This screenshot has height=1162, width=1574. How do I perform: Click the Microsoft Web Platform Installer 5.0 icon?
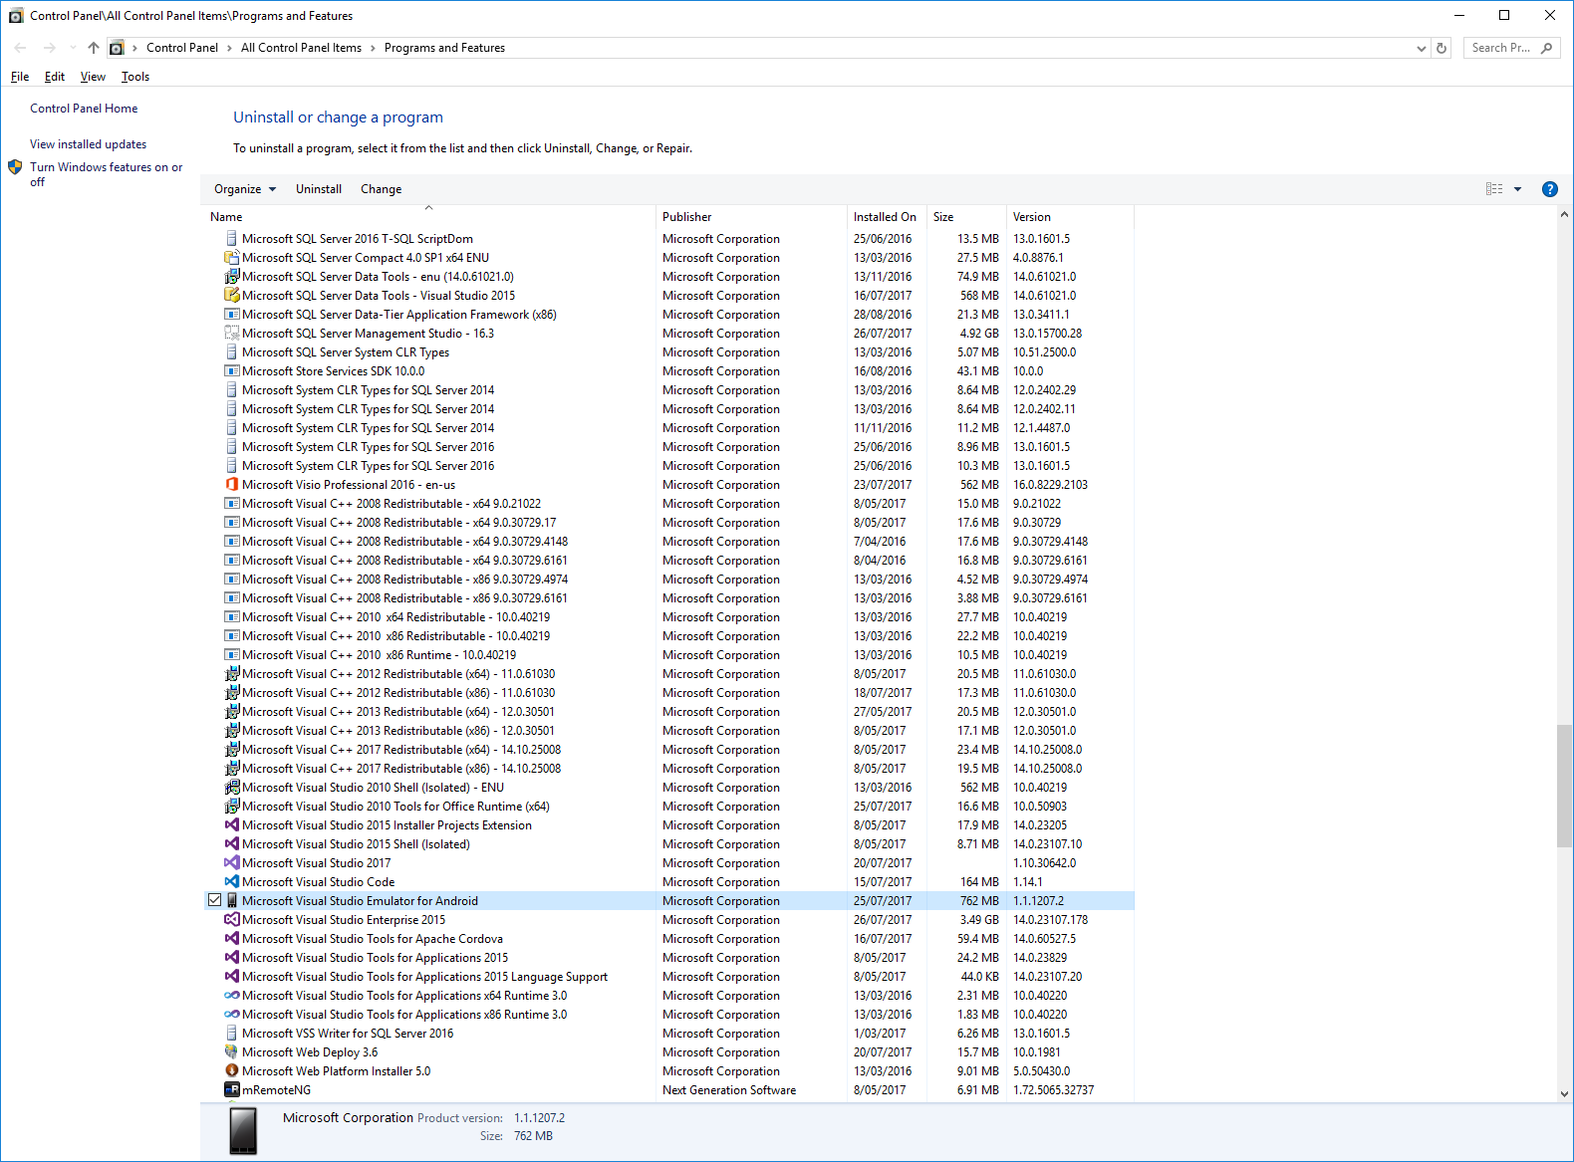click(x=231, y=1071)
